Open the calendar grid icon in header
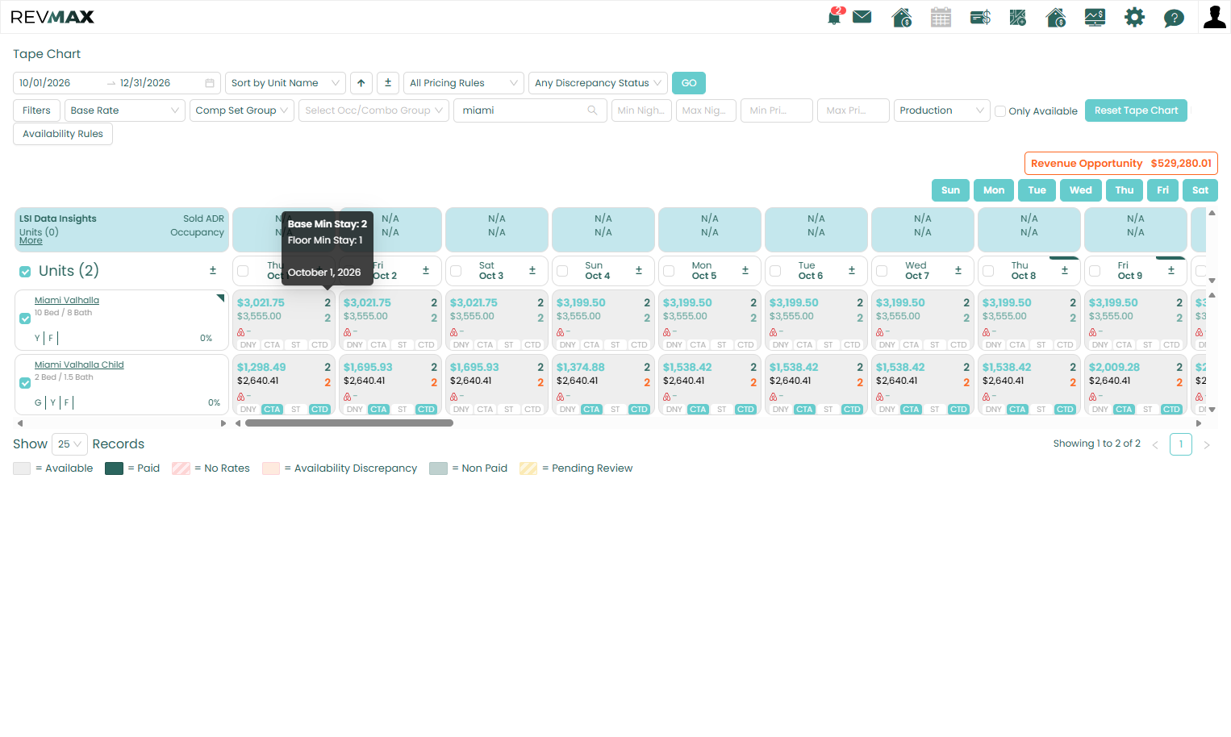Screen dimensions: 1231x737 941,17
